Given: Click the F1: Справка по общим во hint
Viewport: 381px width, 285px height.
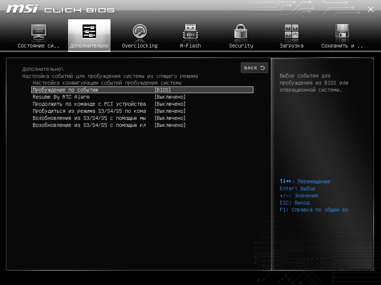Looking at the screenshot, I should (x=314, y=210).
